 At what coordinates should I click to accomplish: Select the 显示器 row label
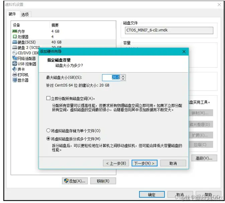pos(23,80)
